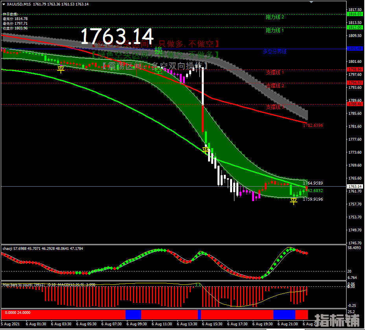Click the 6 Aug 01:30 time label
This screenshot has height=330, width=365.
(x=36, y=324)
